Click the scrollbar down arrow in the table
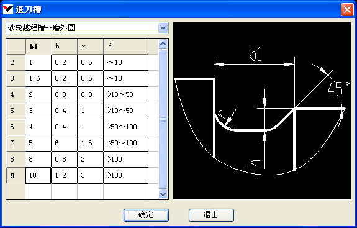Viewport: 357px width, 228px height. (x=163, y=194)
